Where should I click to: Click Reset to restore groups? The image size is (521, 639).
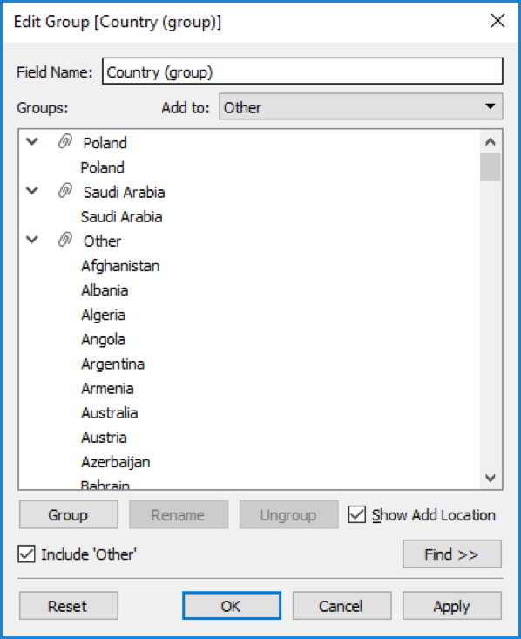pos(69,606)
